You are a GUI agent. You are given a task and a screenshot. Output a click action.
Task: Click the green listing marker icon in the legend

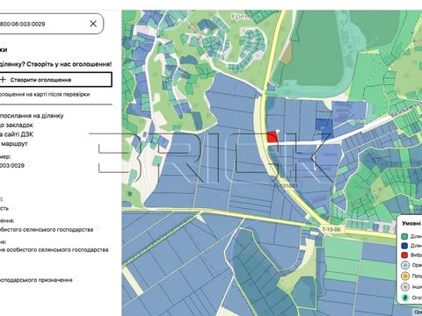[404, 298]
